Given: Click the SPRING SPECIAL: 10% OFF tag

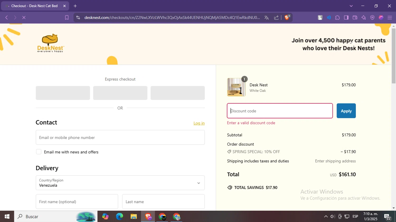Looking at the screenshot, I should pos(254,152).
